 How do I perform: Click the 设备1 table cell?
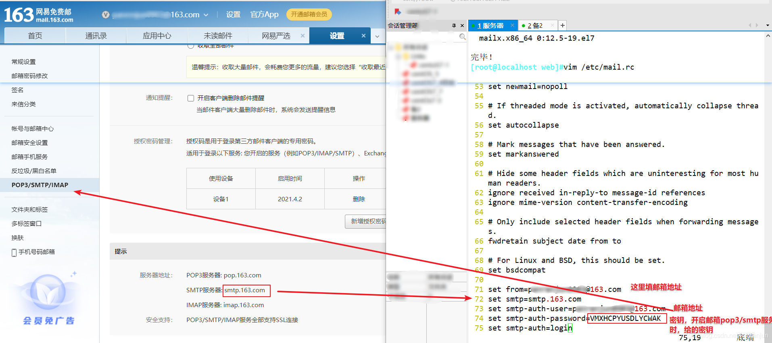[221, 199]
